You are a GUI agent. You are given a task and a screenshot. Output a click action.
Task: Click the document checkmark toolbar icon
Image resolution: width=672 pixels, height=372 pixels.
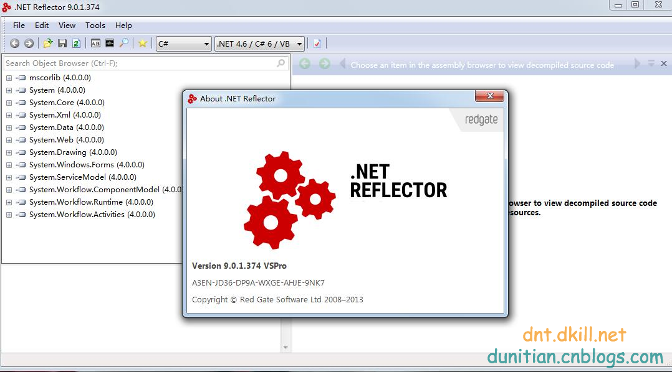[317, 44]
